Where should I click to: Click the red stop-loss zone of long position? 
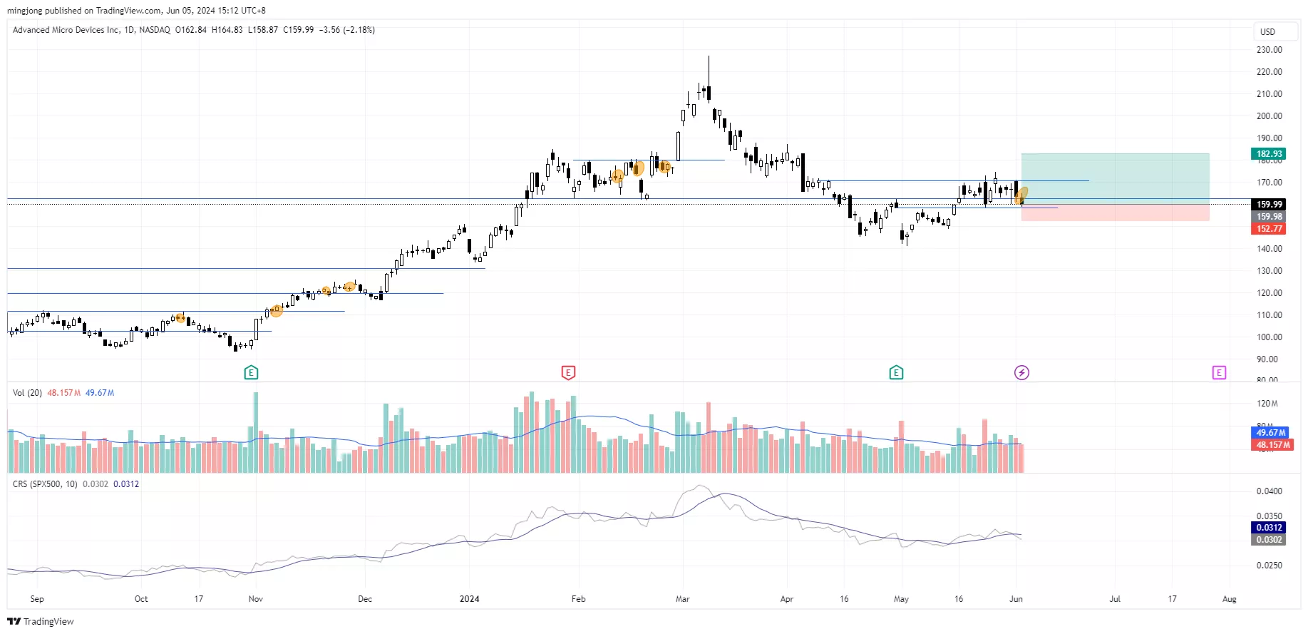[1115, 213]
